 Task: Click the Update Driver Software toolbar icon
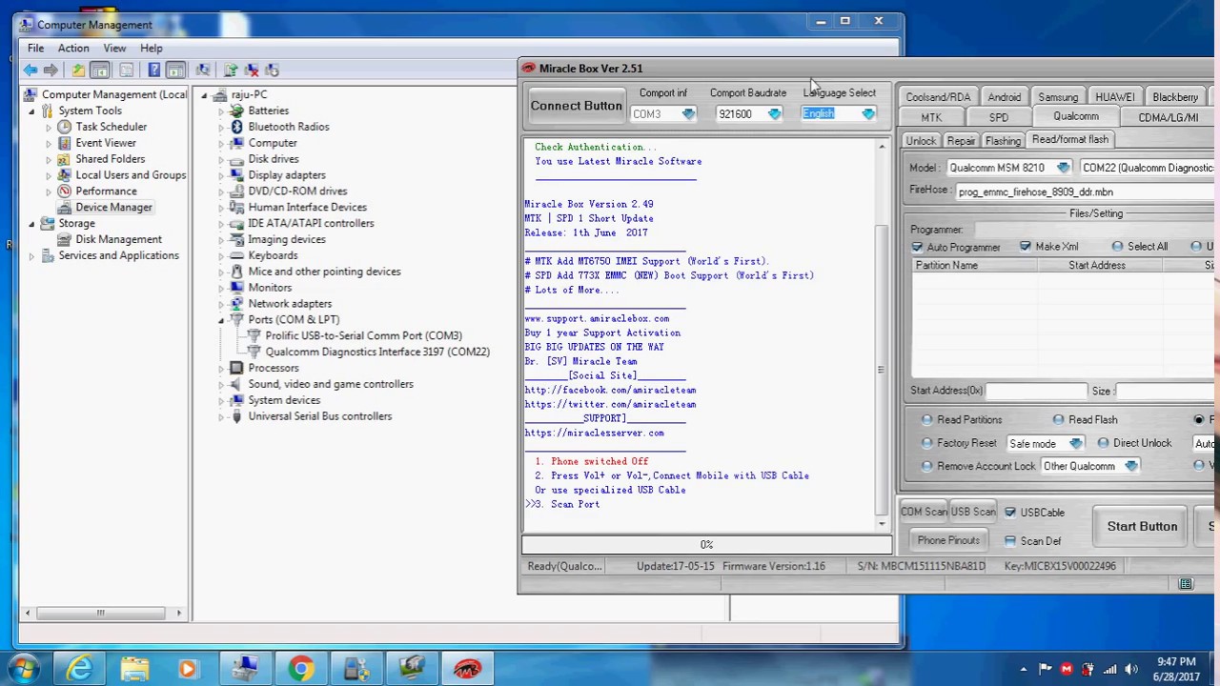coord(231,70)
